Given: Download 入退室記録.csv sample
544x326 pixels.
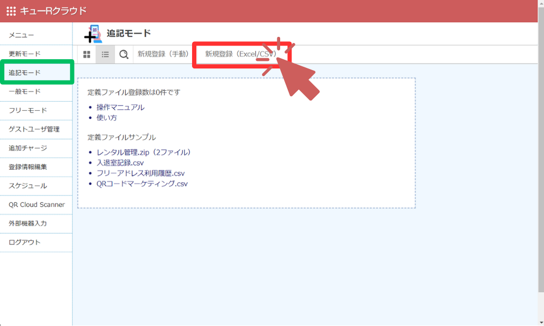Looking at the screenshot, I should 120,163.
